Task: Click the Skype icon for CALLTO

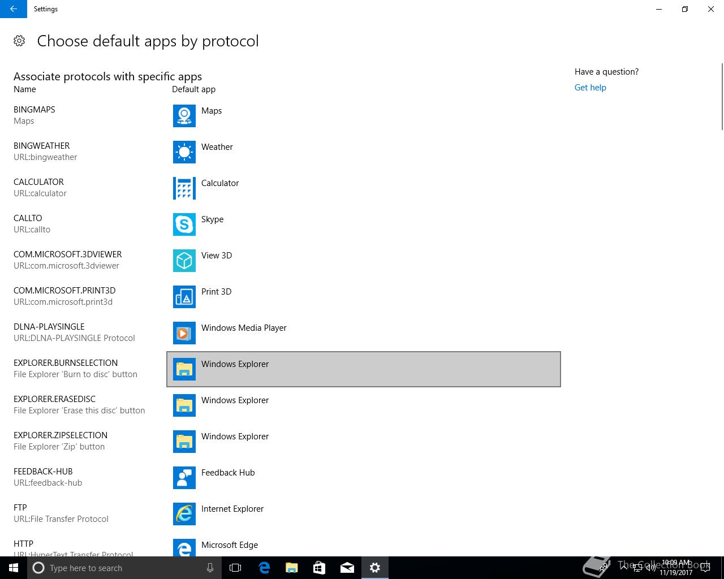Action: click(x=184, y=224)
